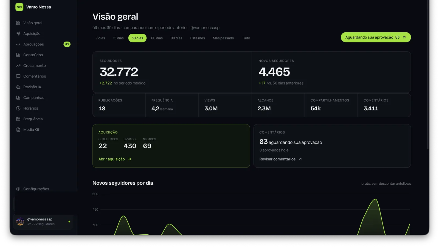
Task: Click the VN logo badge
Action: [x=19, y=7]
